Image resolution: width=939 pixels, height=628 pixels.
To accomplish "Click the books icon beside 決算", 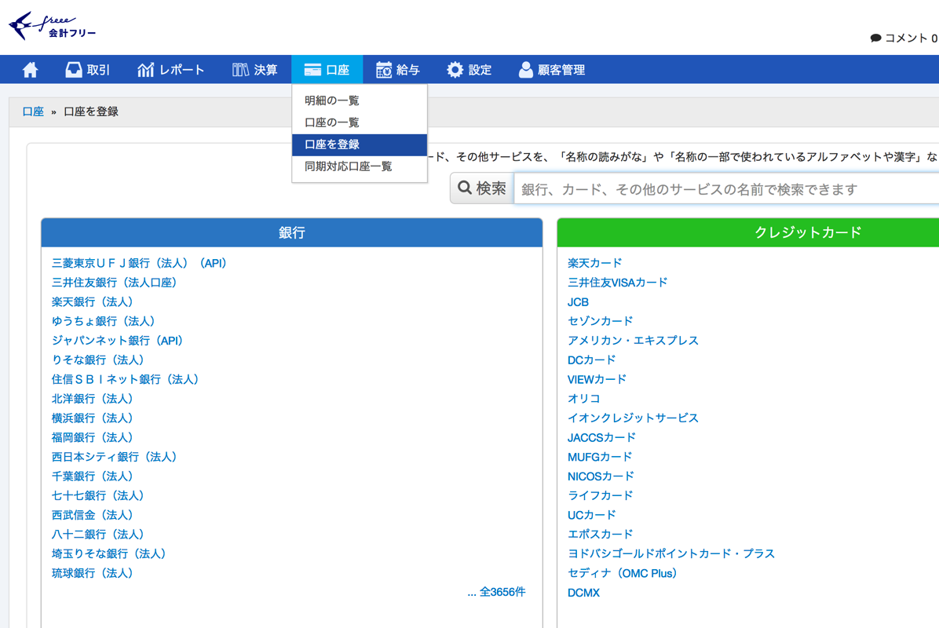I will (x=241, y=70).
